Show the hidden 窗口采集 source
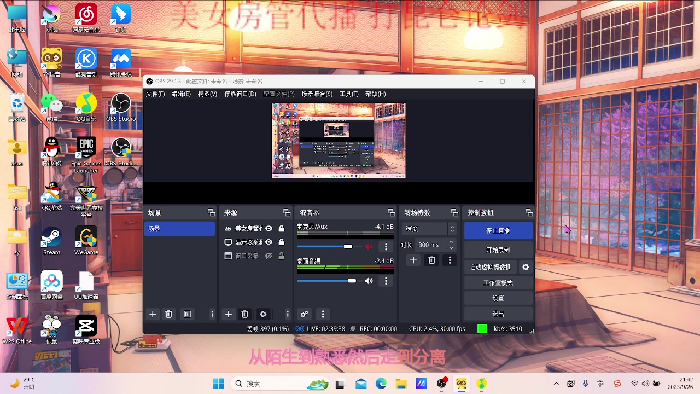The height and width of the screenshot is (394, 700). pos(269,256)
